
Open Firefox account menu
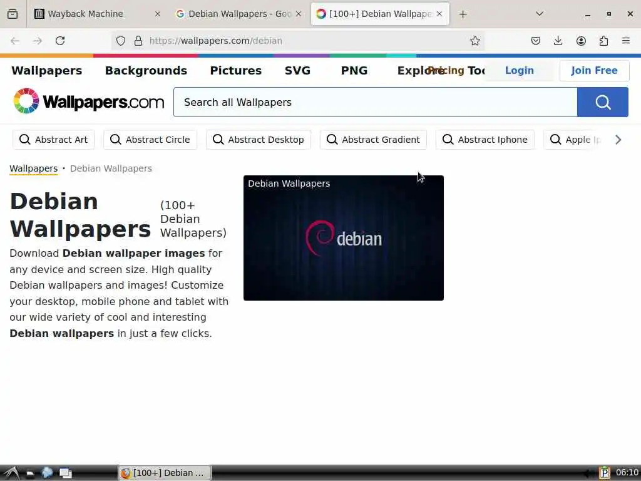pyautogui.click(x=581, y=41)
